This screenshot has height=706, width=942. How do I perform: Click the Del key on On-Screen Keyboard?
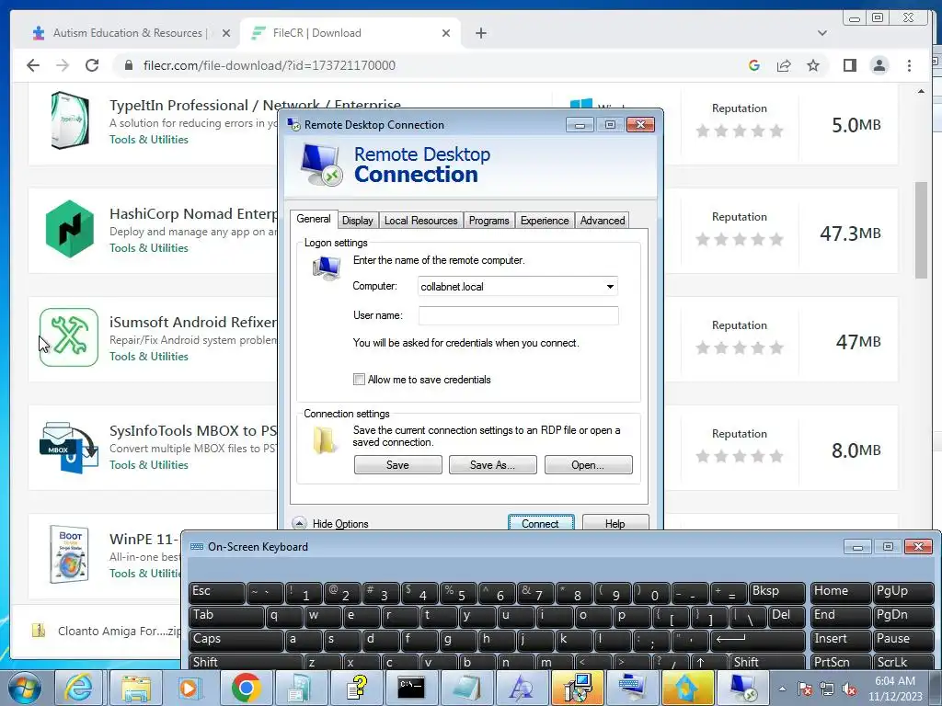[x=787, y=616]
